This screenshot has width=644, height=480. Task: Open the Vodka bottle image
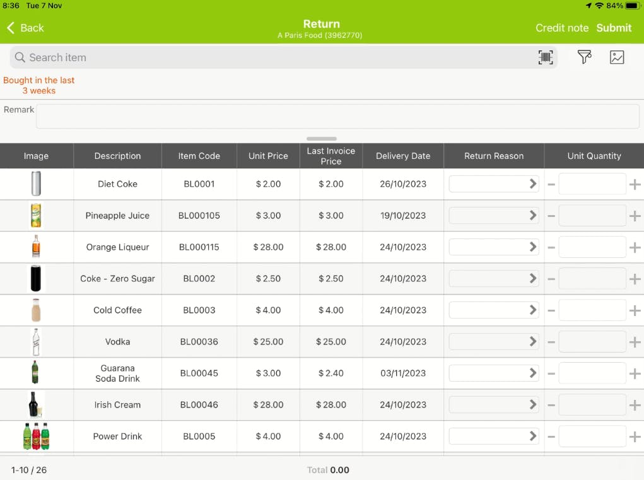tap(36, 342)
